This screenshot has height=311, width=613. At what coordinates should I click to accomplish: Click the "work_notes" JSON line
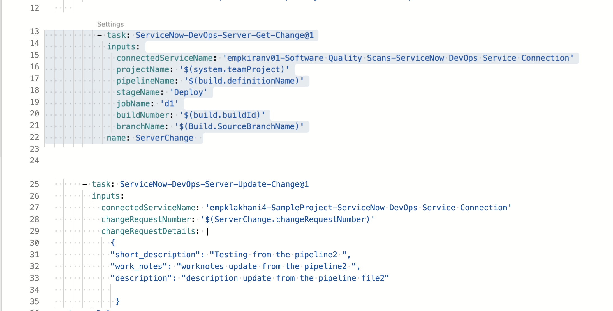(x=235, y=267)
